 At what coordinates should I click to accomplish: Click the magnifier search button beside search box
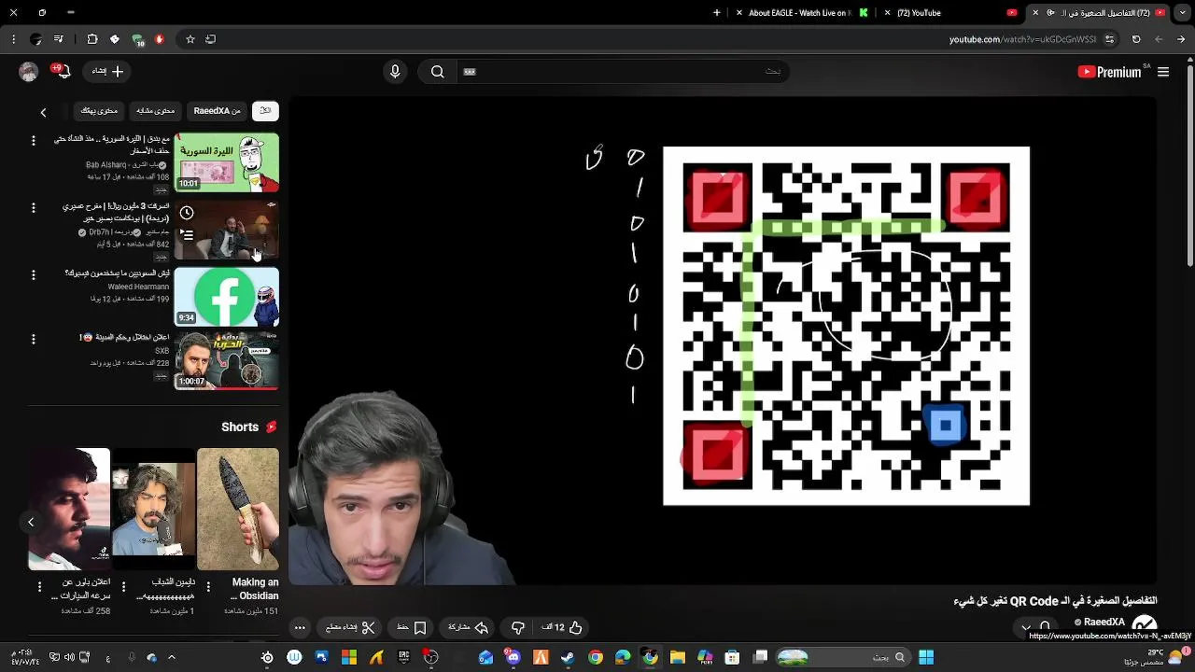pos(437,72)
